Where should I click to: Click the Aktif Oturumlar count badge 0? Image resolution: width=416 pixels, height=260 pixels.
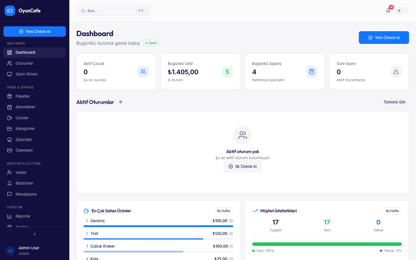click(x=120, y=102)
